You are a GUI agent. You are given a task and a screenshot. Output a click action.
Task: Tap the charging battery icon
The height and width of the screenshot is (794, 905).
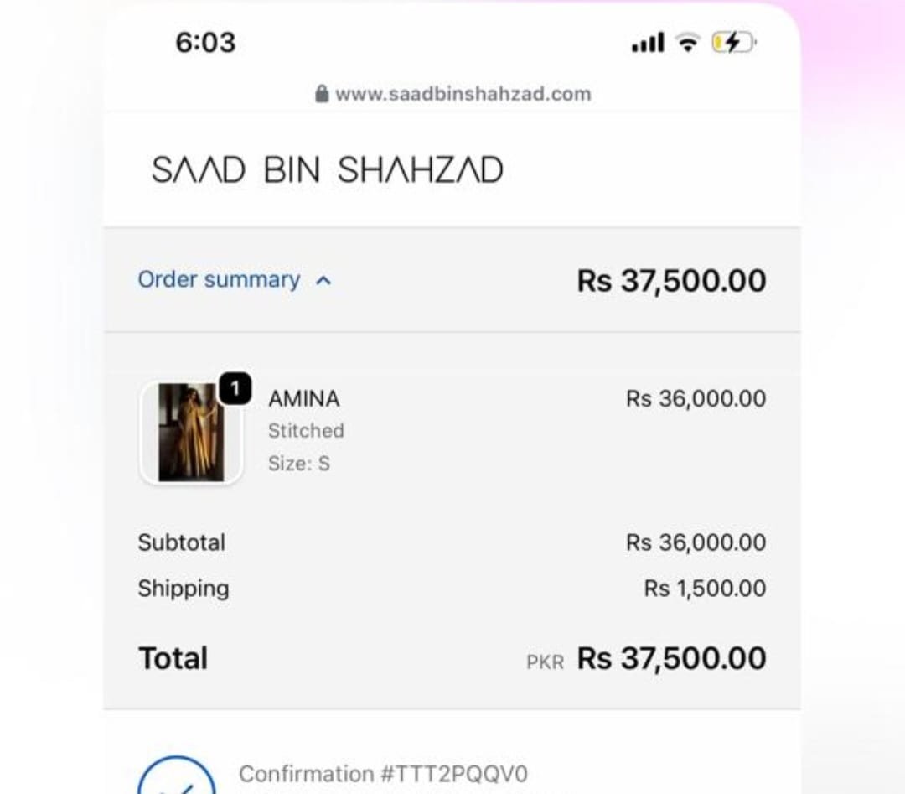pos(733,43)
